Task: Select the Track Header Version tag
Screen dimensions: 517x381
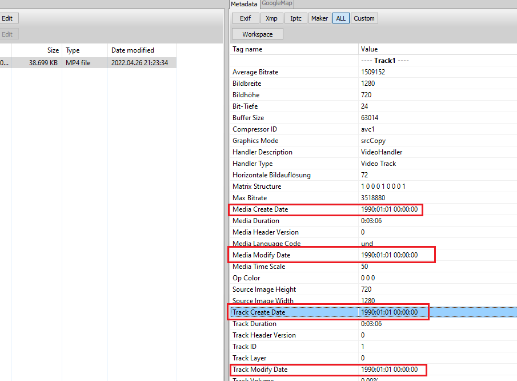Action: [x=374, y=335]
